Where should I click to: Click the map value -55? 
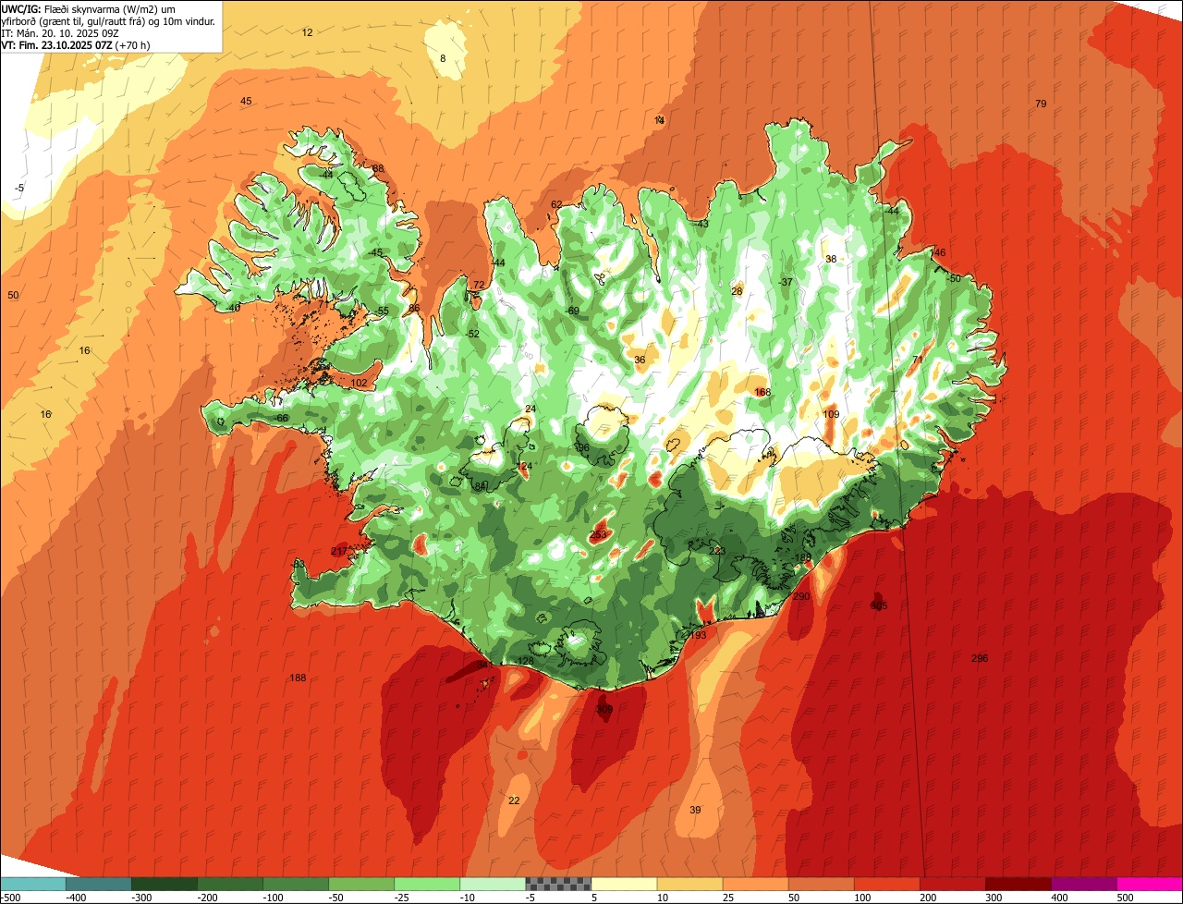(382, 311)
